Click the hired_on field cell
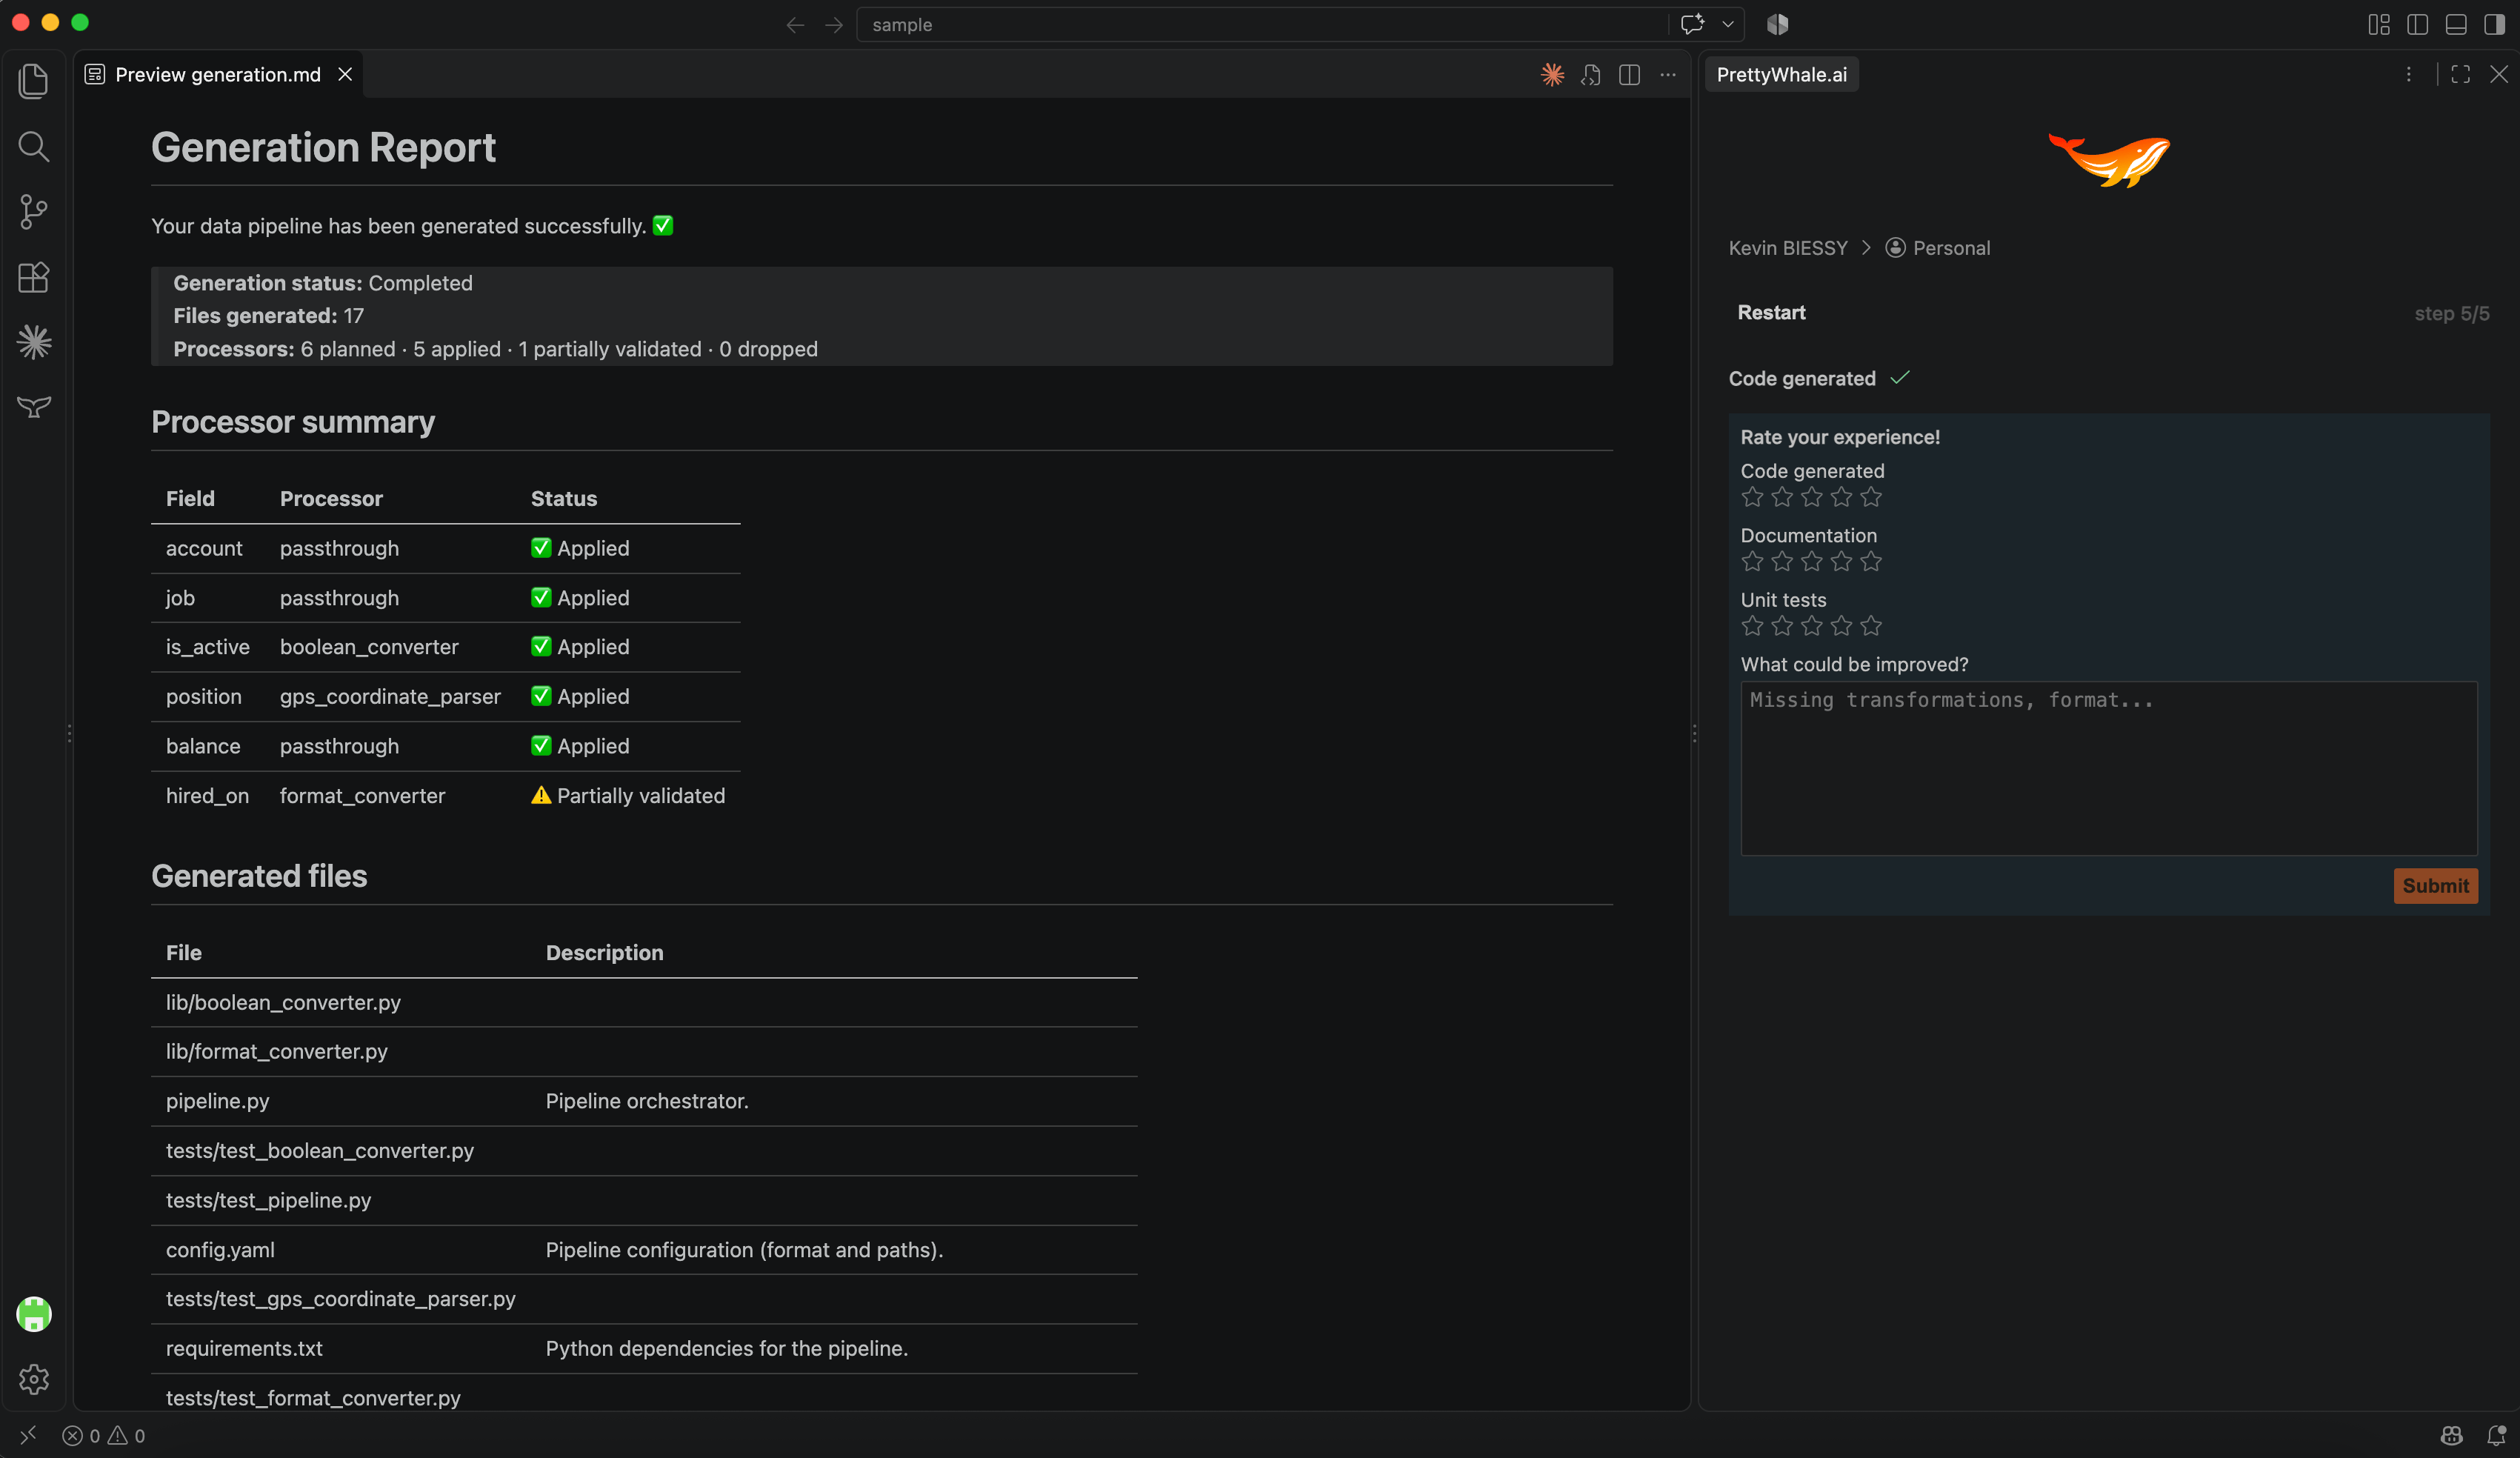This screenshot has height=1458, width=2520. [207, 796]
